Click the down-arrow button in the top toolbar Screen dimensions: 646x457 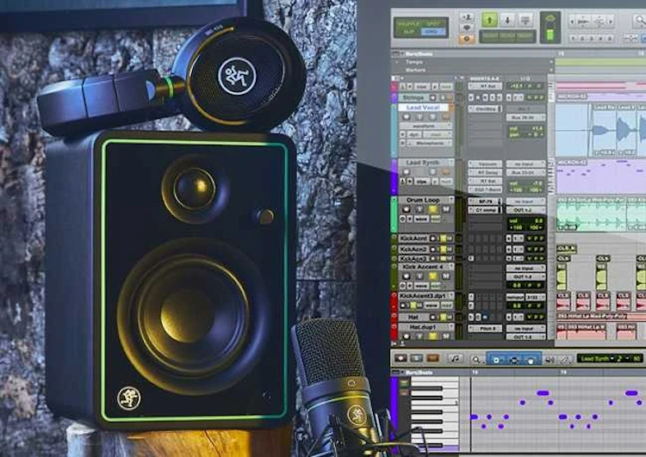point(508,19)
